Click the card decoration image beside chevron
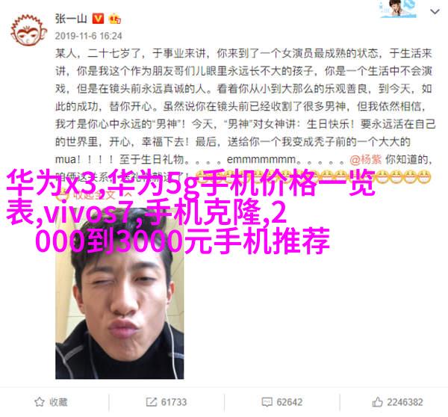This screenshot has width=448, height=417. pyautogui.click(x=398, y=9)
